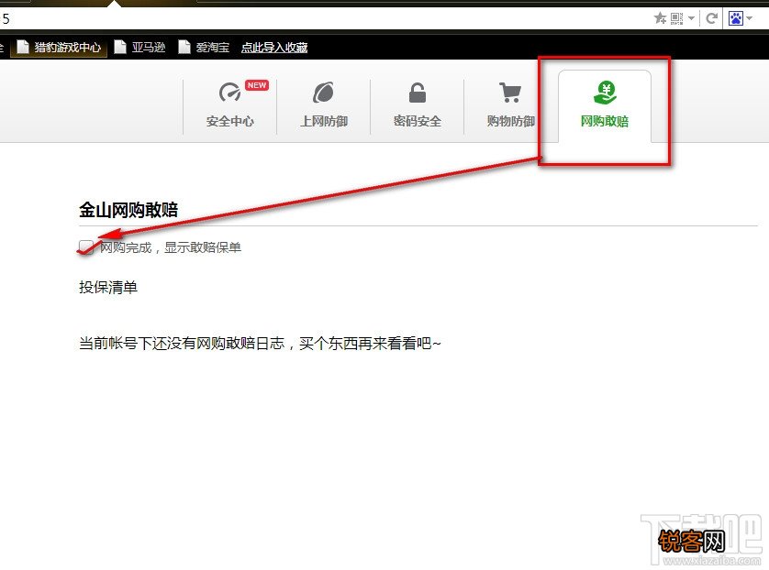Click the Baidu paw search engine icon
Image resolution: width=769 pixels, height=570 pixels.
[736, 18]
